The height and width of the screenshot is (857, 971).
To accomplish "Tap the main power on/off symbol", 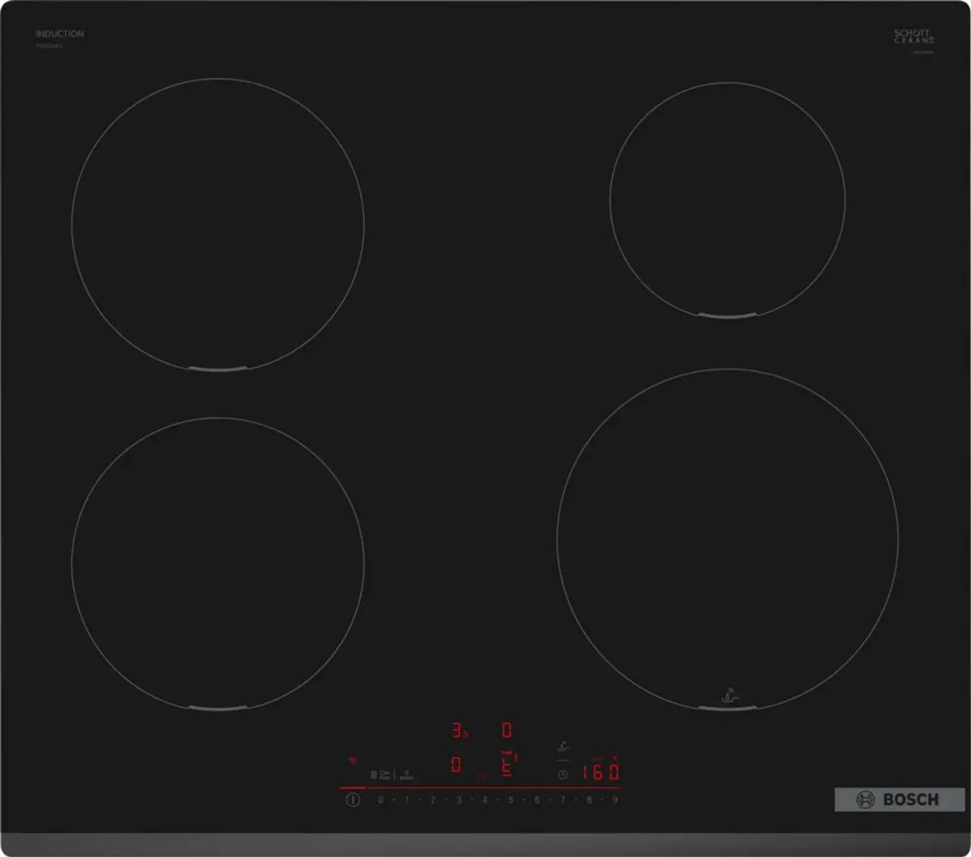I will [353, 800].
